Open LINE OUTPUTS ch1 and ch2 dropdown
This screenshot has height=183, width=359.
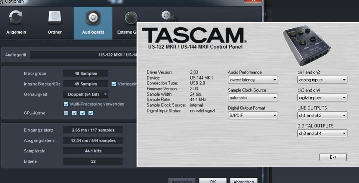[x=322, y=115]
